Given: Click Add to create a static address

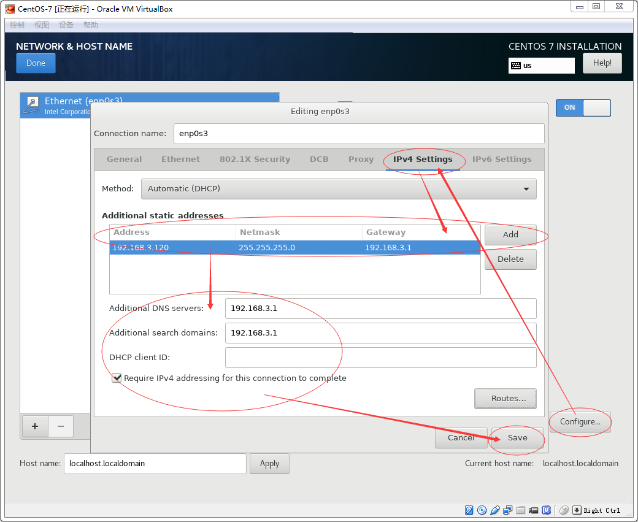Looking at the screenshot, I should 510,234.
